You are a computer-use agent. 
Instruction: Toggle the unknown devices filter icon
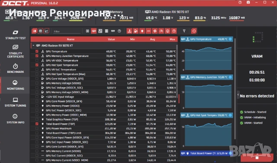119,31
